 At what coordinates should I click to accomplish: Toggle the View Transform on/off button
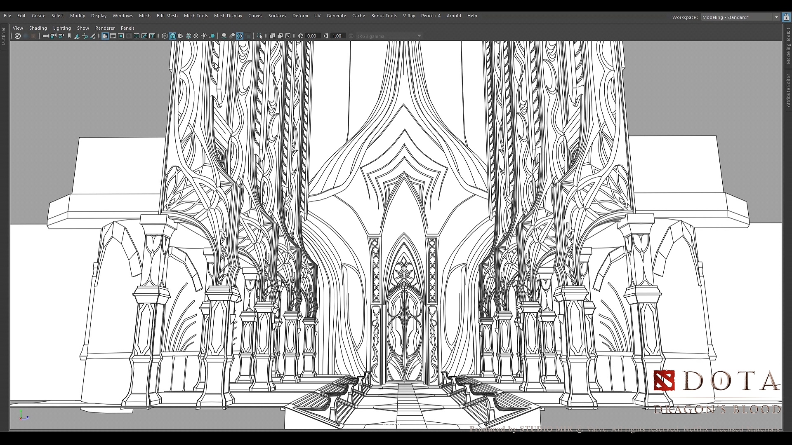(351, 36)
